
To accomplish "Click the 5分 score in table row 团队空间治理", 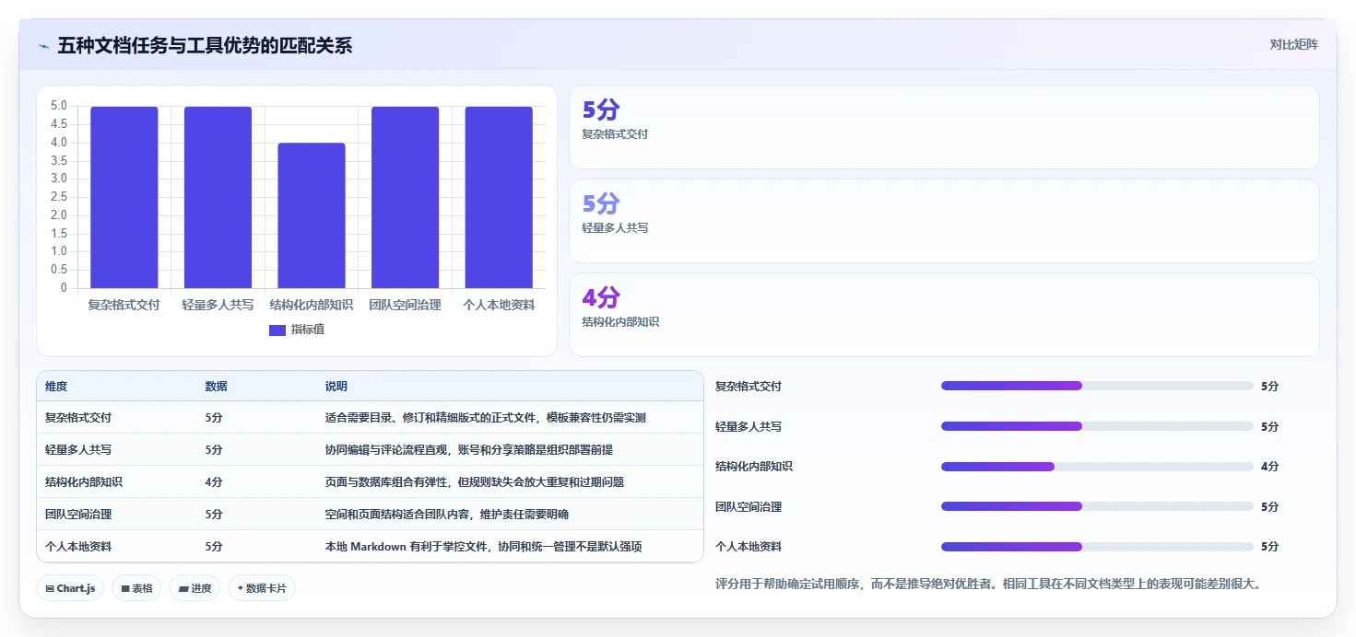I will [214, 515].
